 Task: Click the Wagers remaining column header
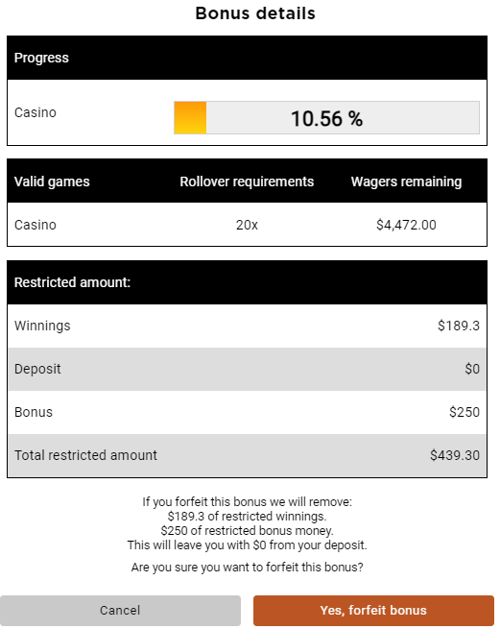tap(406, 181)
